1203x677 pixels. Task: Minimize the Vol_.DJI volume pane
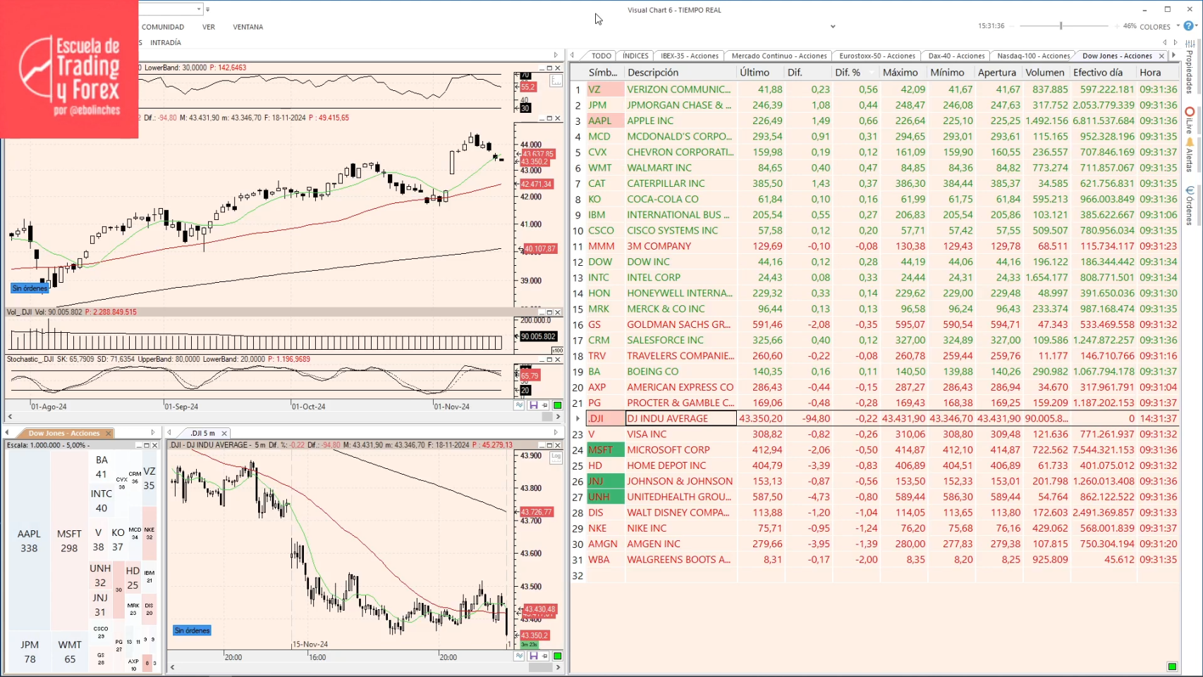point(541,312)
